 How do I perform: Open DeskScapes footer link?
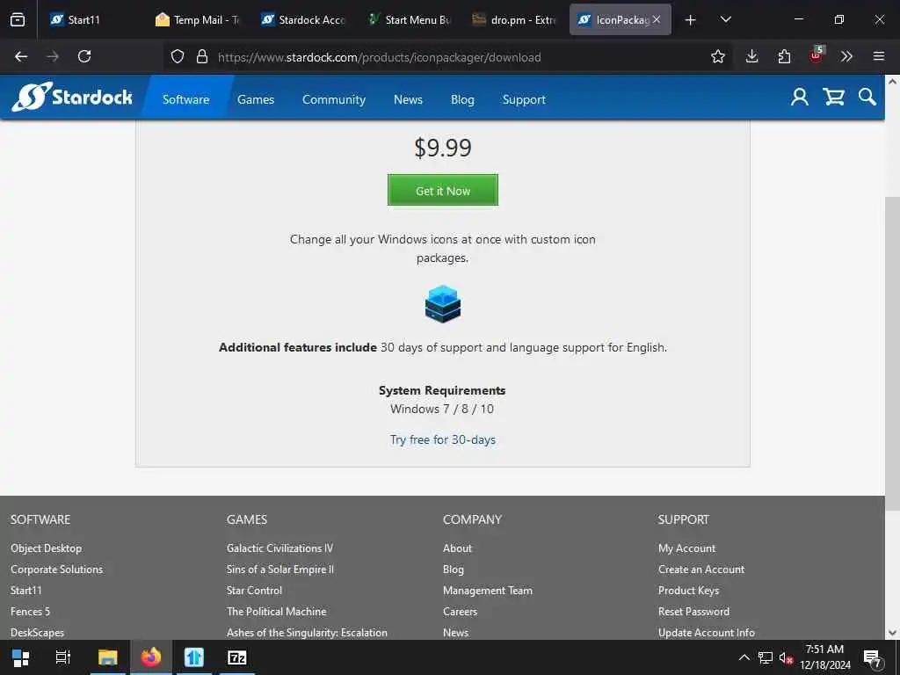point(37,633)
